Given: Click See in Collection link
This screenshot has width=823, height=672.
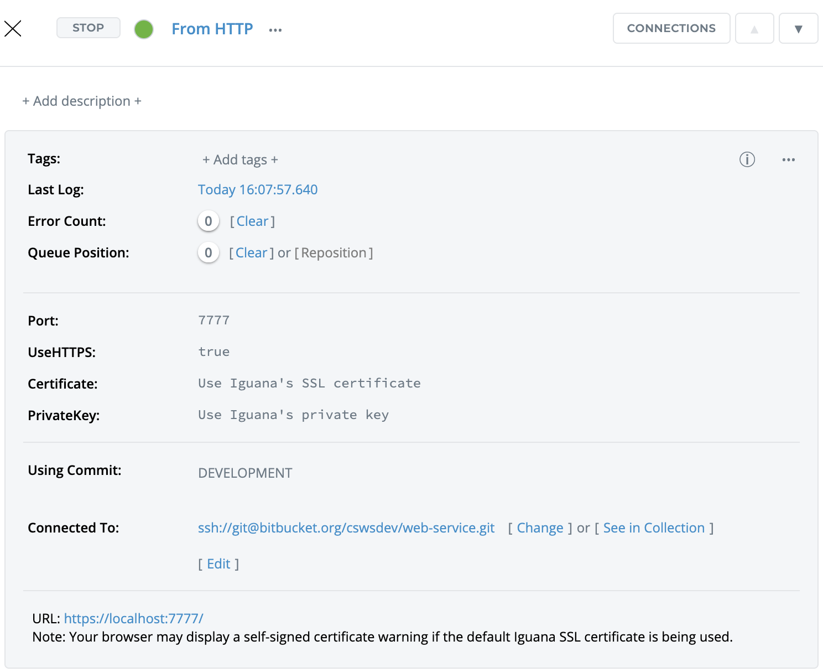Looking at the screenshot, I should (x=654, y=528).
